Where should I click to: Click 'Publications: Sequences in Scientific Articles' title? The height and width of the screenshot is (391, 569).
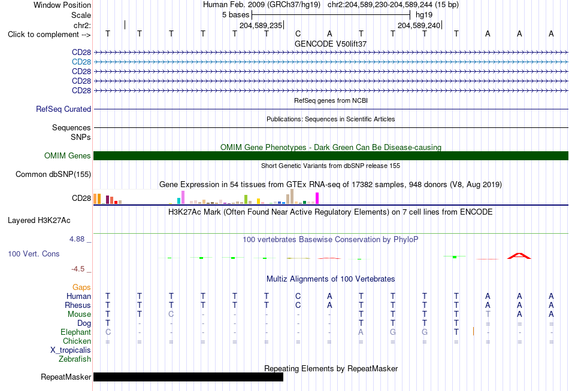[331, 119]
